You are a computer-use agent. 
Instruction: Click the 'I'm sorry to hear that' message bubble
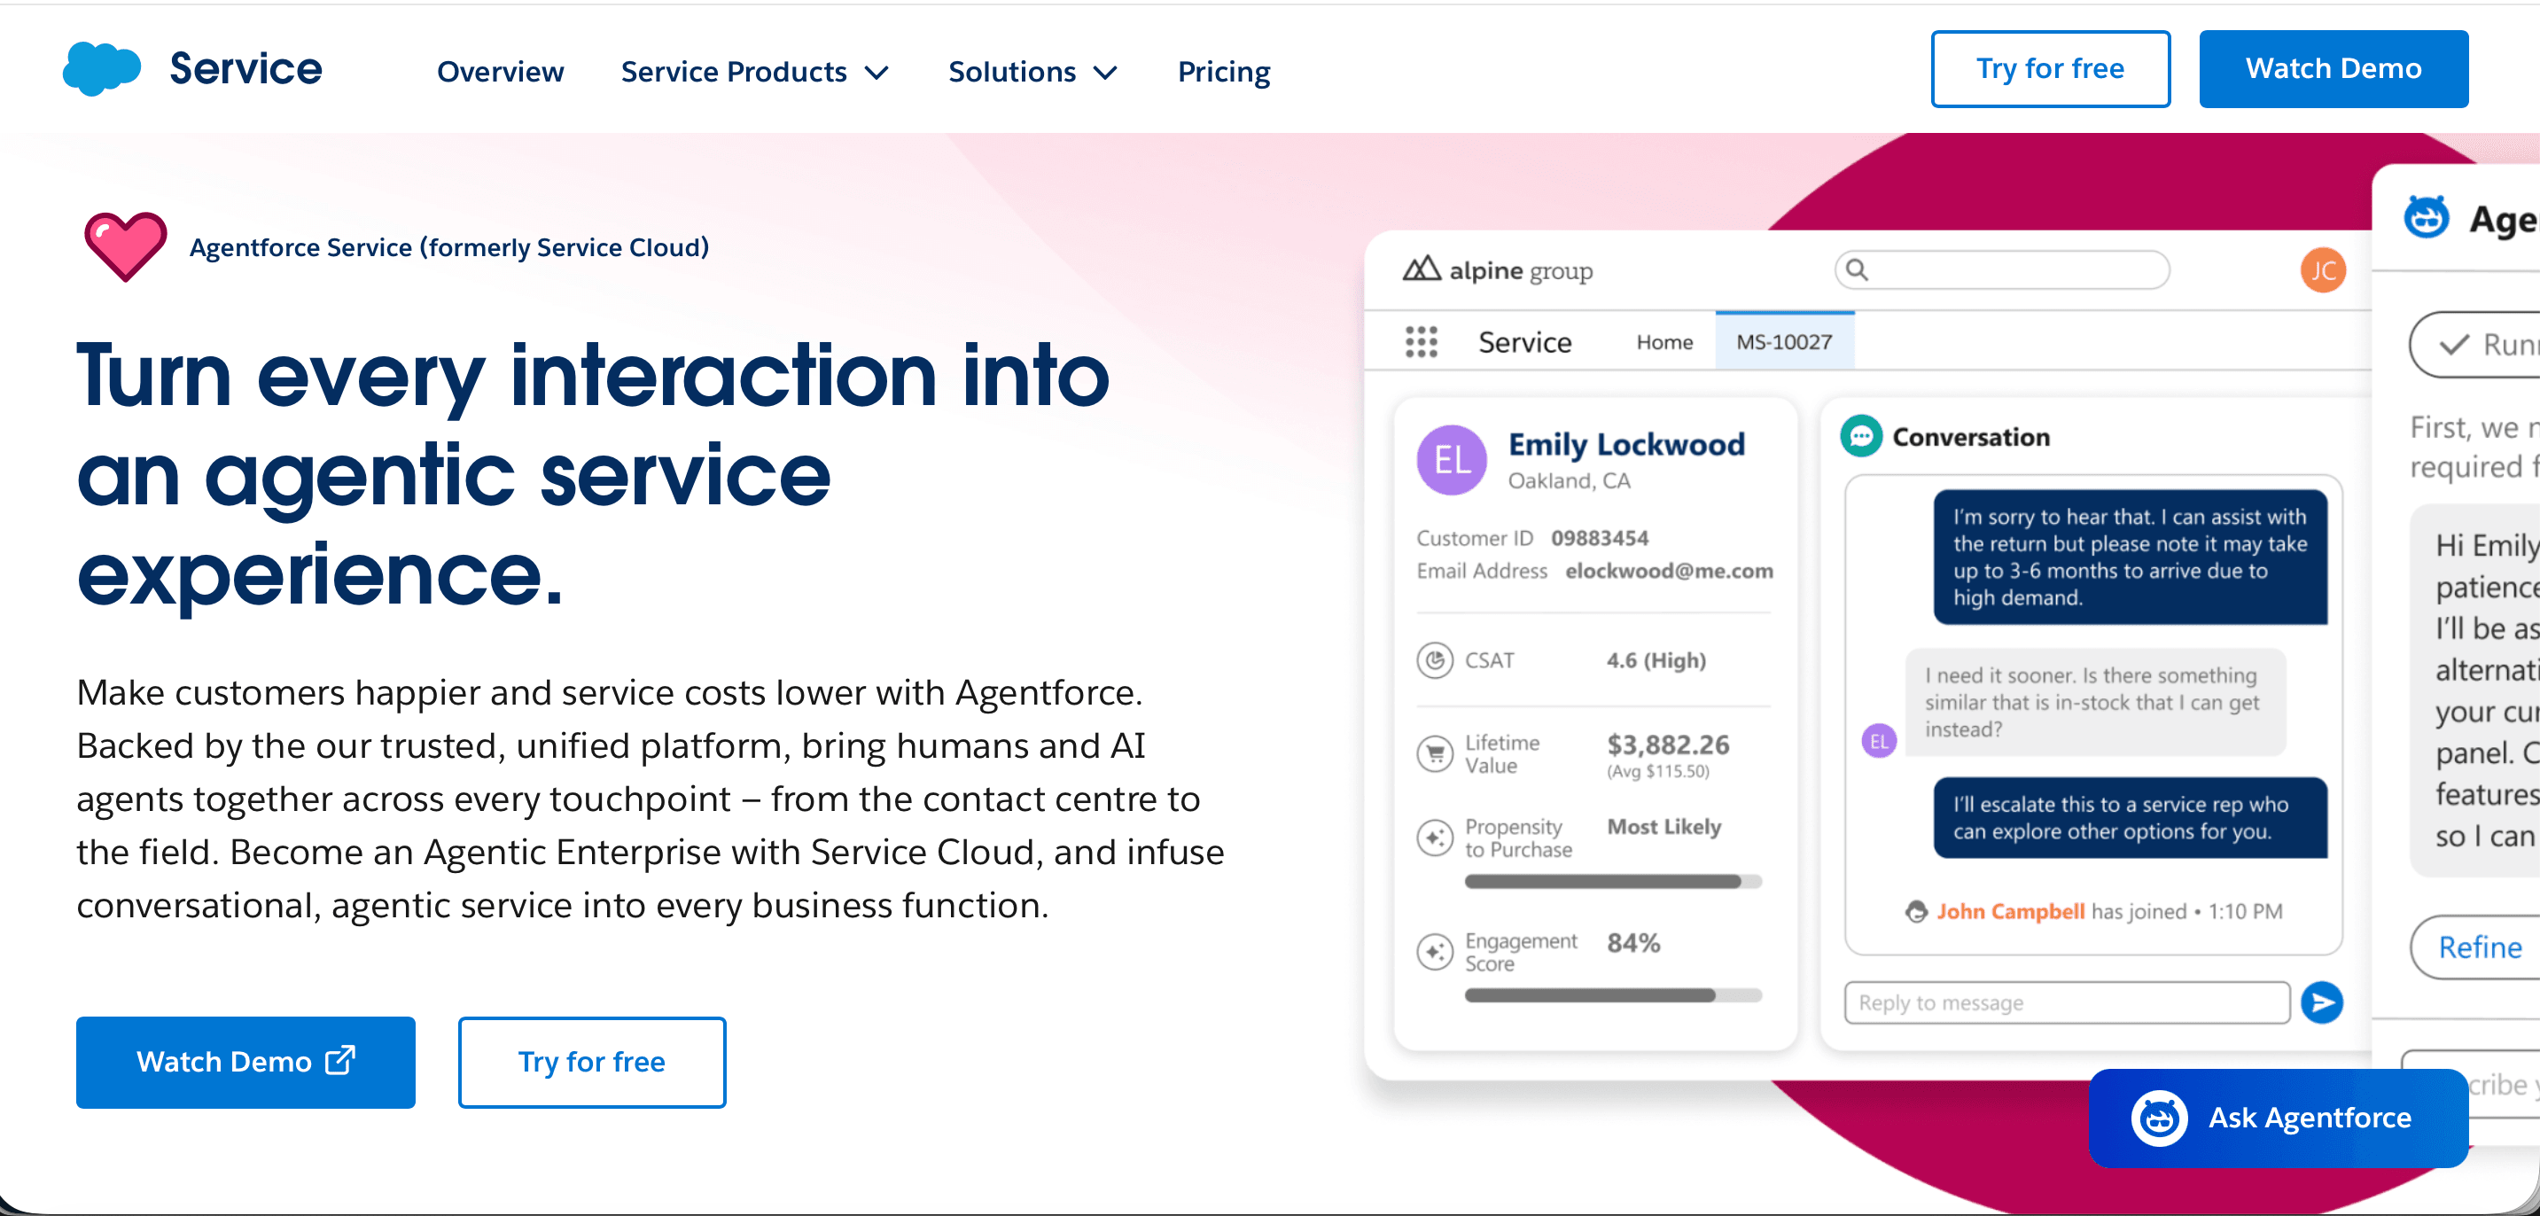[2130, 557]
